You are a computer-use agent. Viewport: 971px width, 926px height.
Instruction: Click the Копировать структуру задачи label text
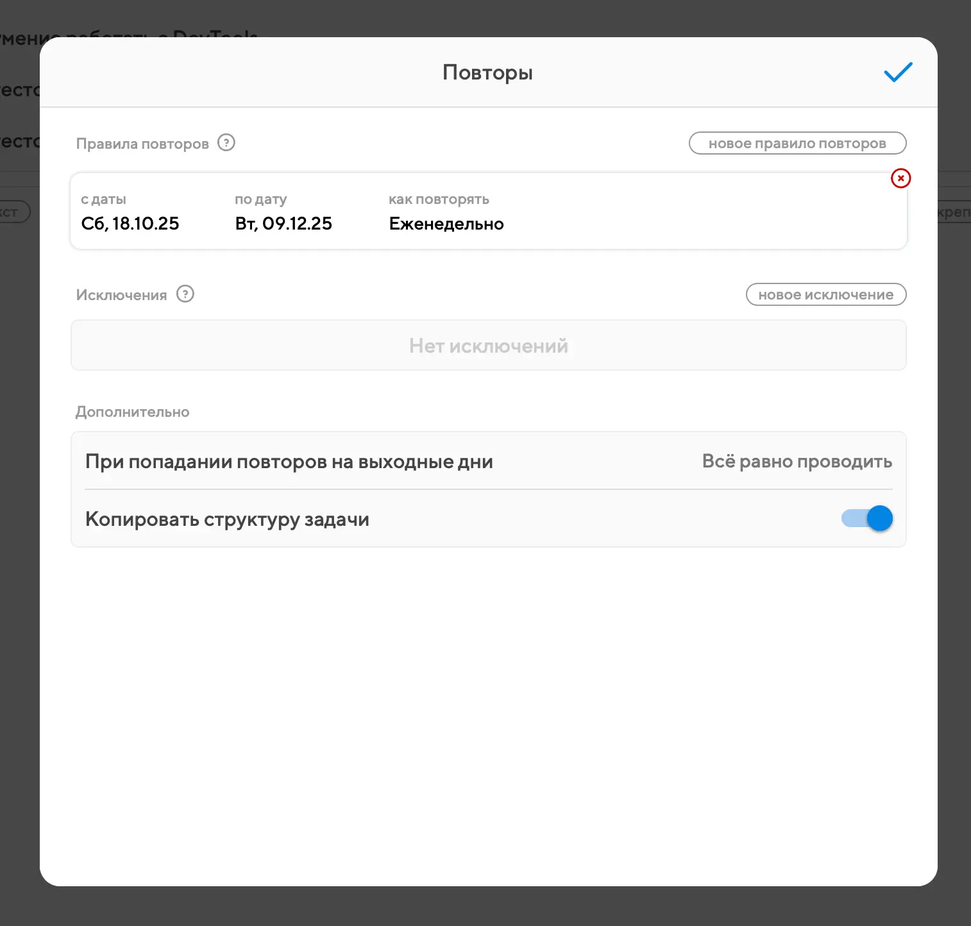click(x=227, y=519)
